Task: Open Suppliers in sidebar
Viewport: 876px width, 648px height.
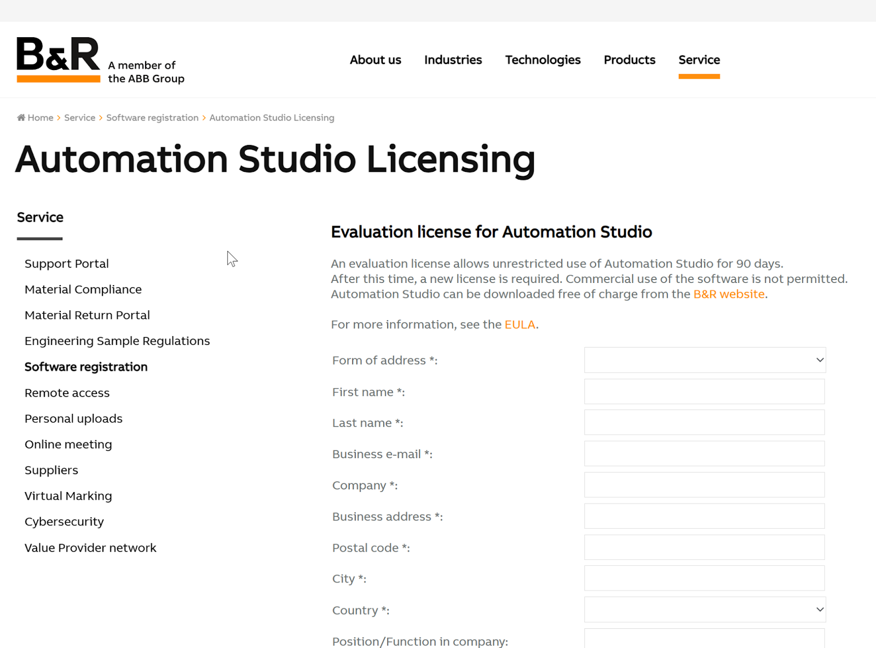Action: tap(51, 470)
